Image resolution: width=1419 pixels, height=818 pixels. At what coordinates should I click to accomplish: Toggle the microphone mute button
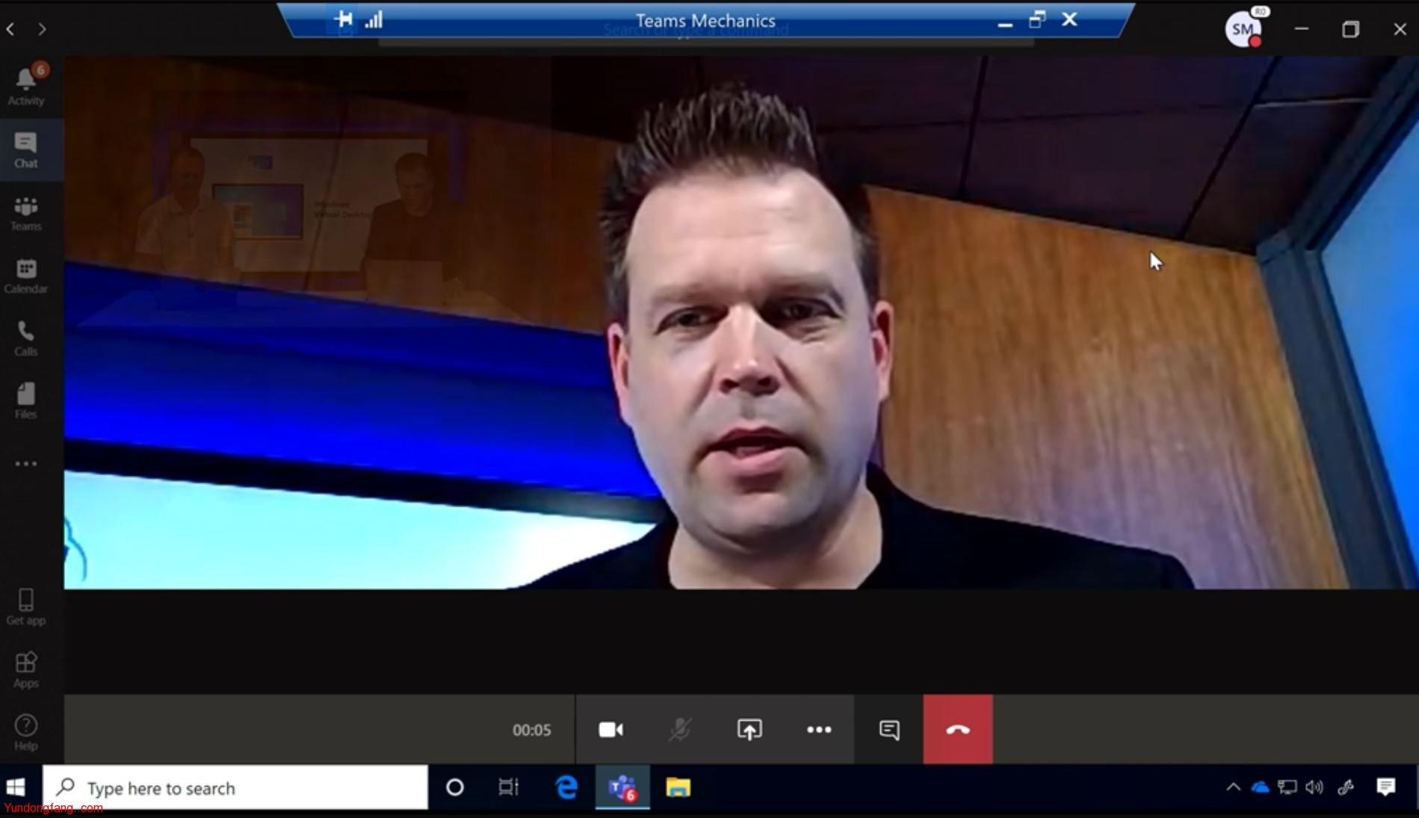680,730
